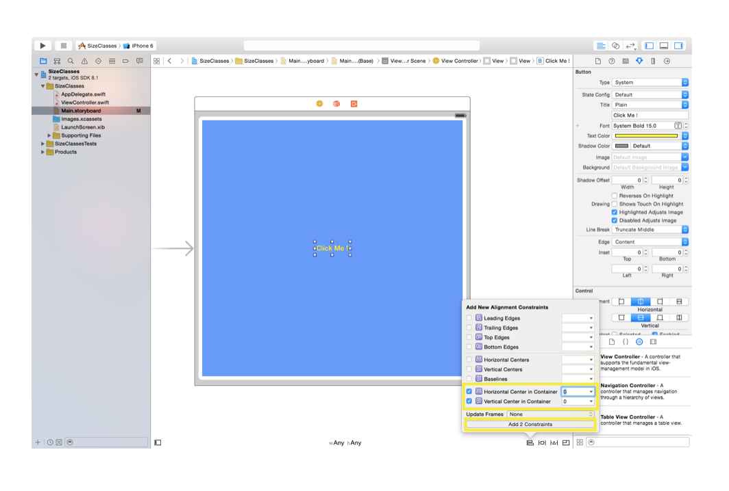Select the iPhone 6 run destination
Viewport: 729px width, 491px height.
pos(138,46)
